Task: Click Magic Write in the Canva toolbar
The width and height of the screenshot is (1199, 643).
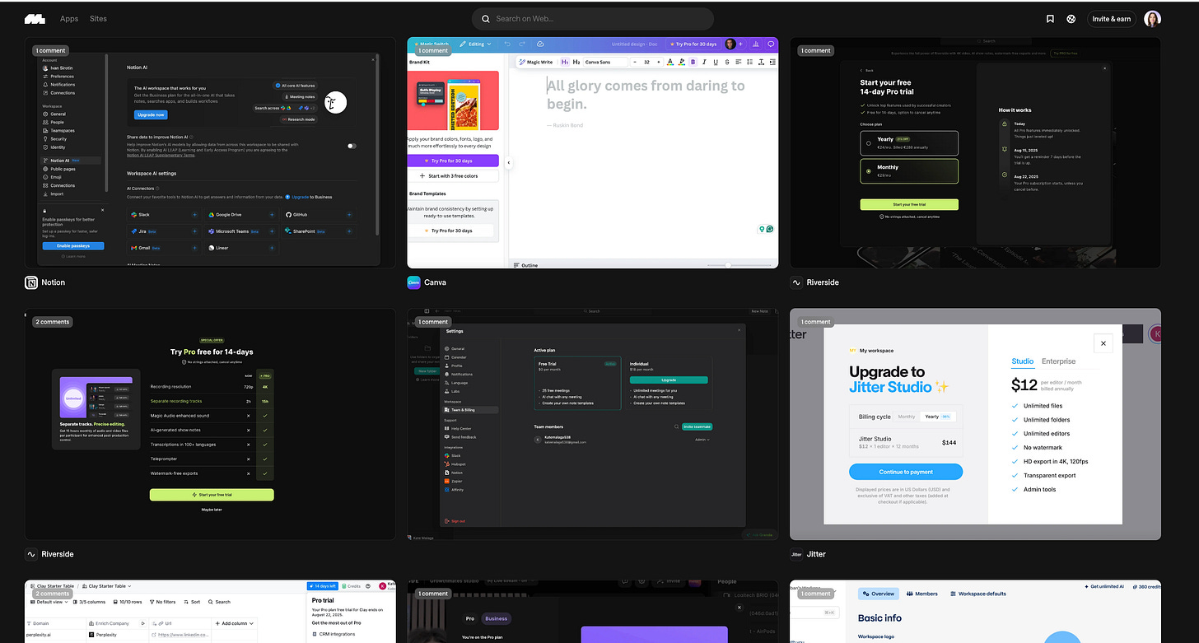Action: pos(536,62)
